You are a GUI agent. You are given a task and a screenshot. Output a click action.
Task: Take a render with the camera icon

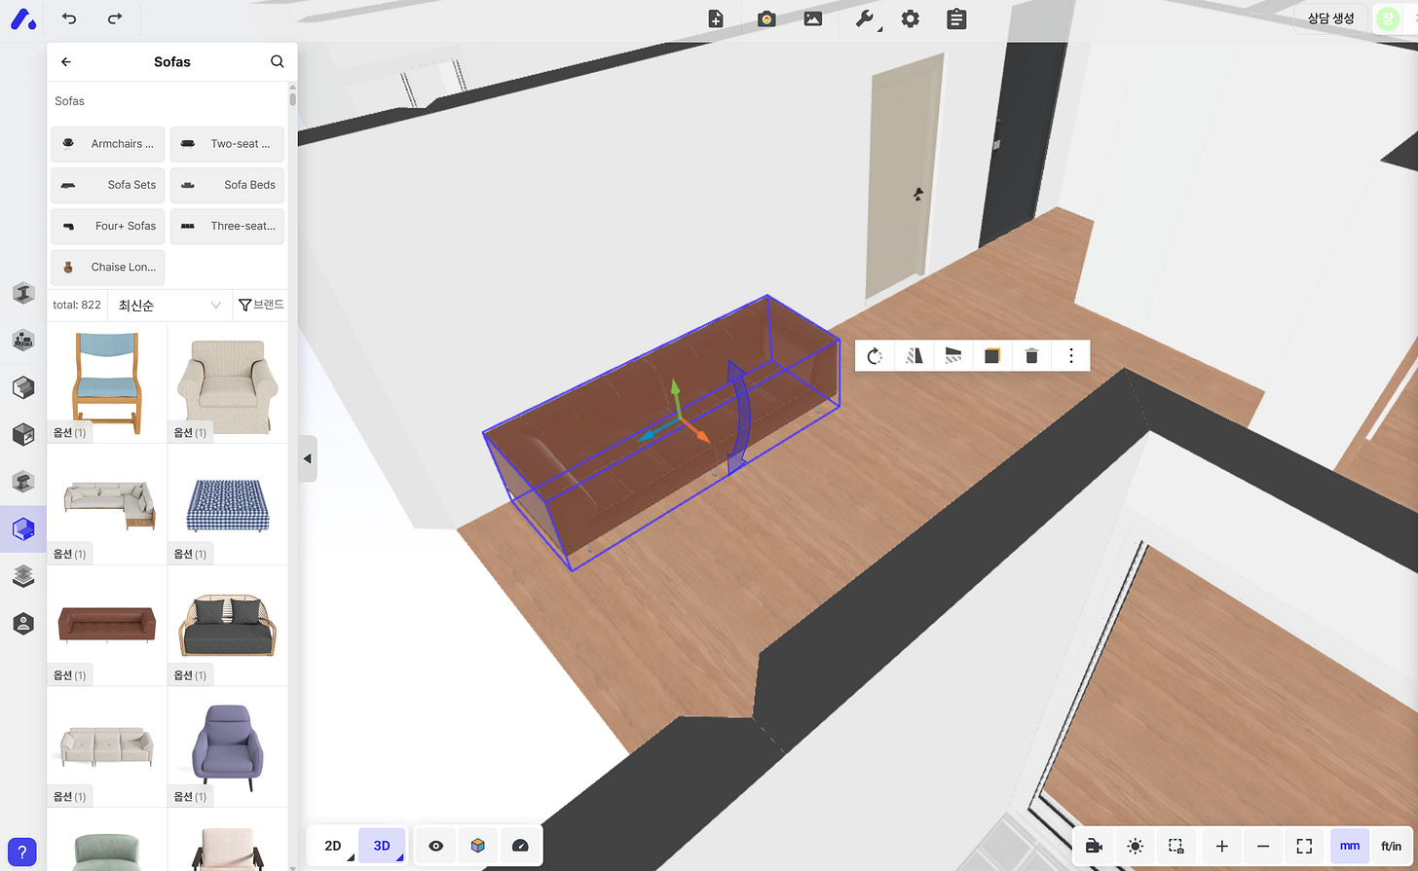(x=766, y=18)
